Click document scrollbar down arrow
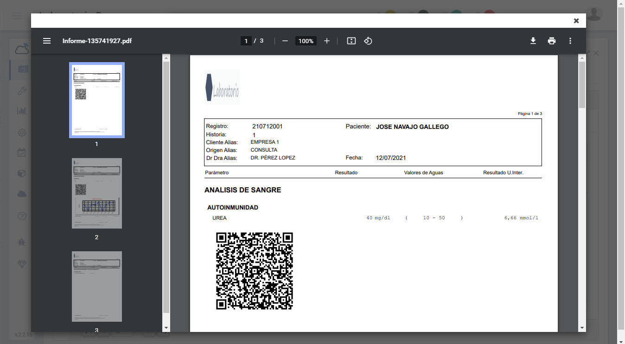 [x=582, y=328]
